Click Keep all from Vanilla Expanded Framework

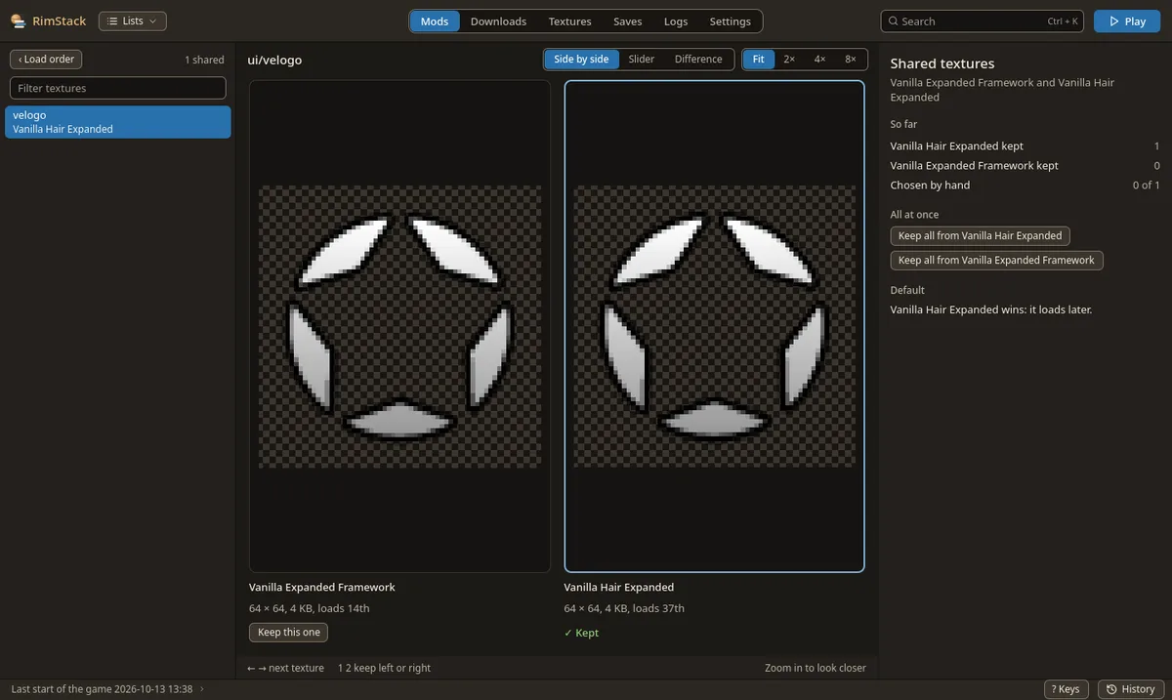click(996, 261)
